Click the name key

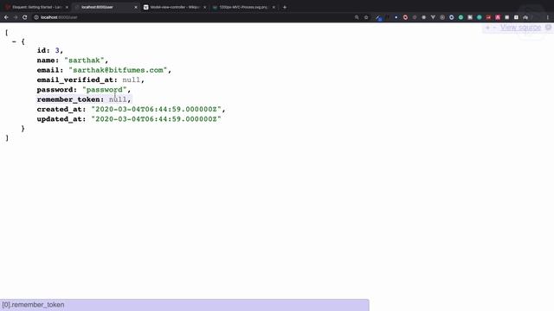pyautogui.click(x=46, y=60)
